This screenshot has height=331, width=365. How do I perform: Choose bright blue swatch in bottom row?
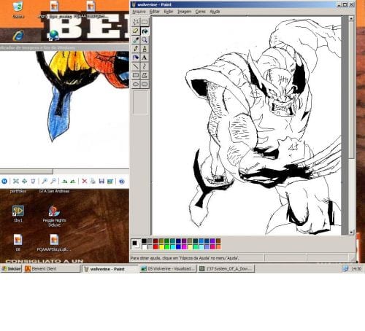178,247
